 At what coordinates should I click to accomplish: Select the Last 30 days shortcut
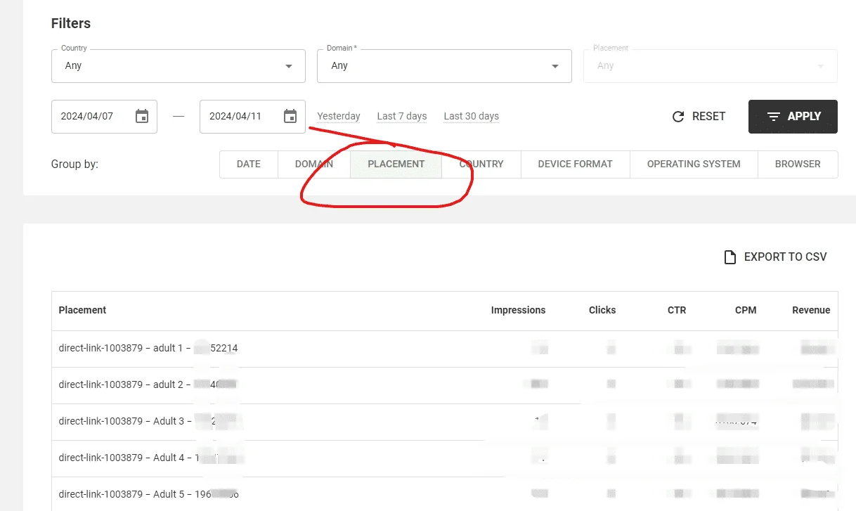point(472,117)
